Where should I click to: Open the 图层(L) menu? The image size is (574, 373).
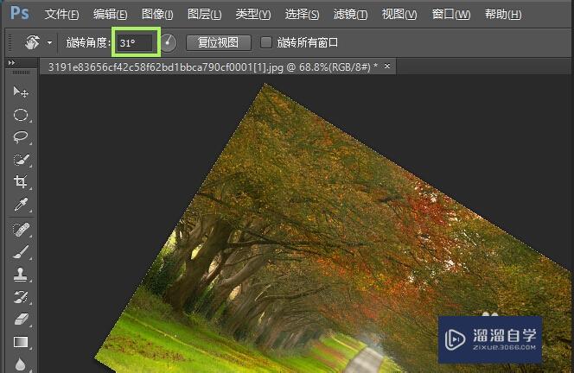[x=204, y=15]
